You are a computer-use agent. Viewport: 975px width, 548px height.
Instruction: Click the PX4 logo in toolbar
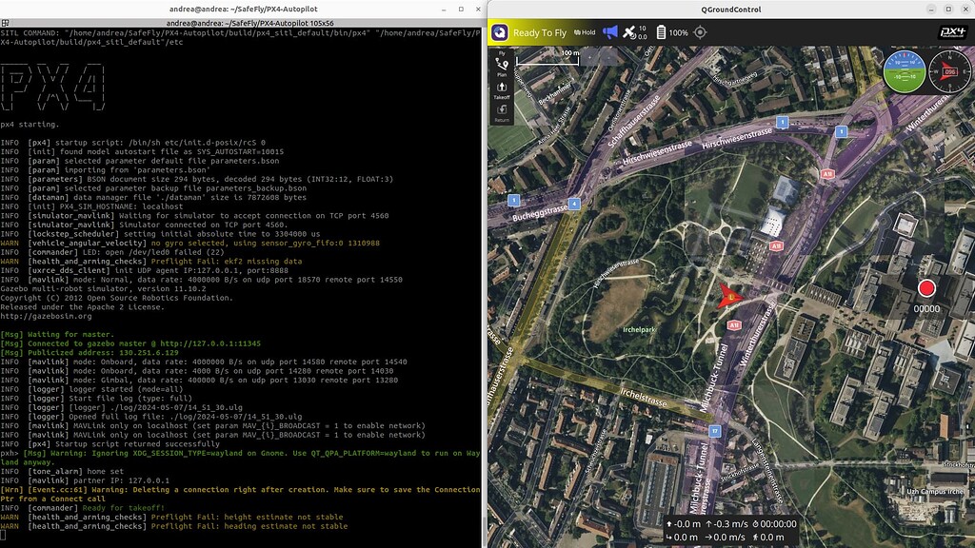[x=952, y=31]
